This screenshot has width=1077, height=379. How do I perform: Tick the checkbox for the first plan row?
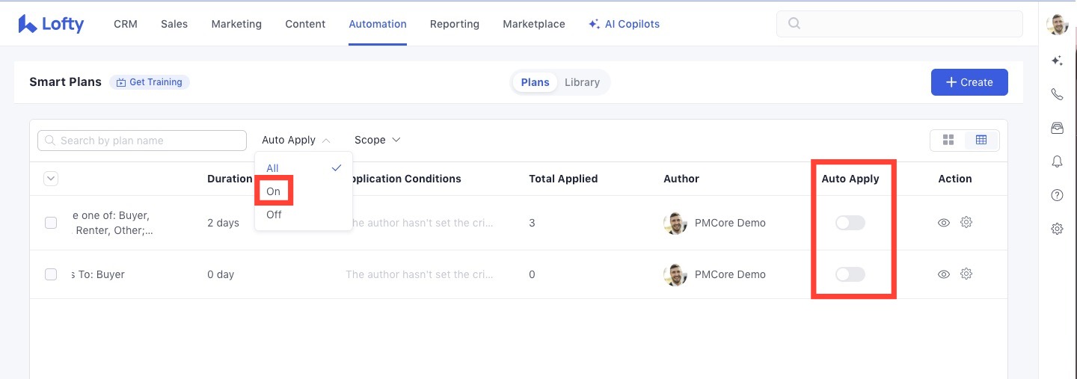51,223
